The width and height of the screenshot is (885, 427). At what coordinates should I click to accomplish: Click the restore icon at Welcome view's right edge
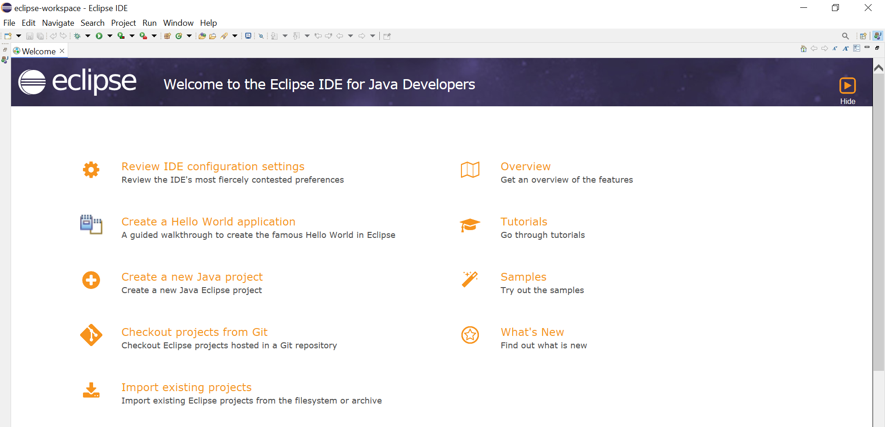[x=877, y=48]
